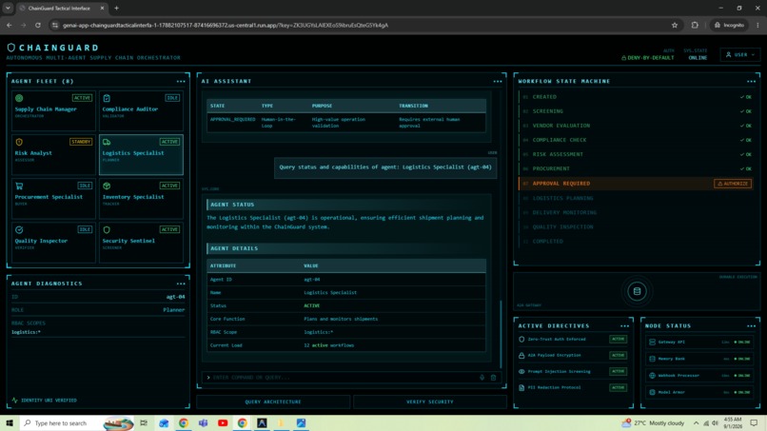Reload the page in the browser
Image resolution: width=767 pixels, height=431 pixels.
(38, 25)
